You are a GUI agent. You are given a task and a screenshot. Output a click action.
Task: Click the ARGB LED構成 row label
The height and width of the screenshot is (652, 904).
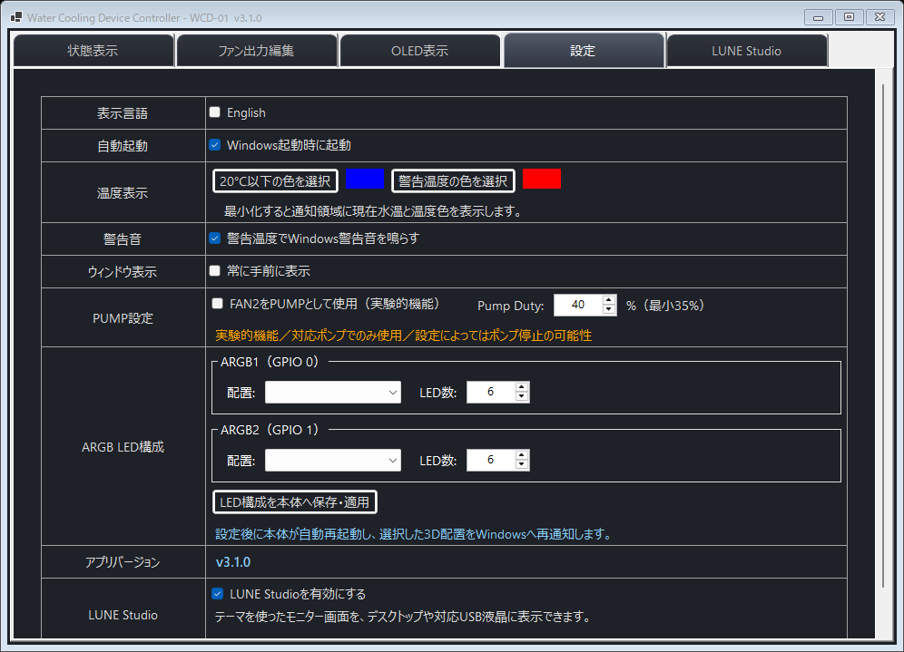coord(123,447)
